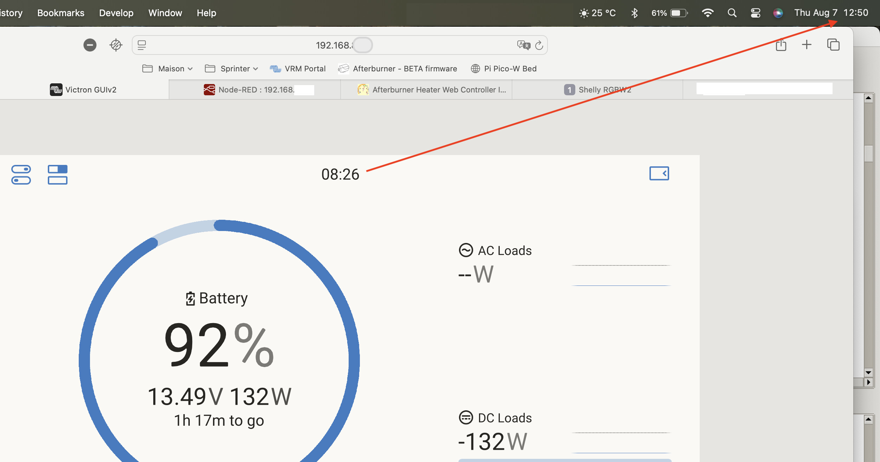Click the 08:26 time in Victron page
Image resolution: width=880 pixels, height=462 pixels.
pos(340,174)
